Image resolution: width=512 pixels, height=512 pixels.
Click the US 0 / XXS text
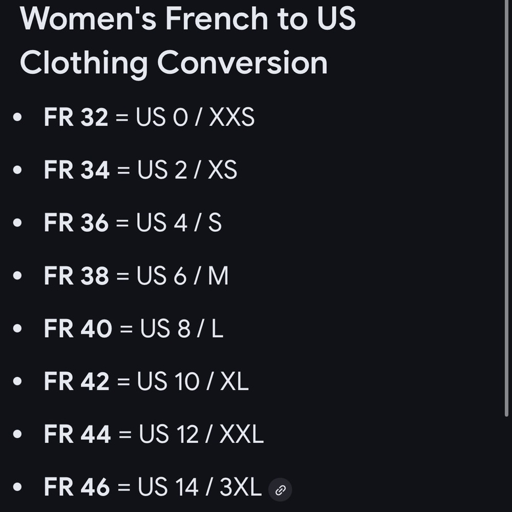(x=195, y=118)
